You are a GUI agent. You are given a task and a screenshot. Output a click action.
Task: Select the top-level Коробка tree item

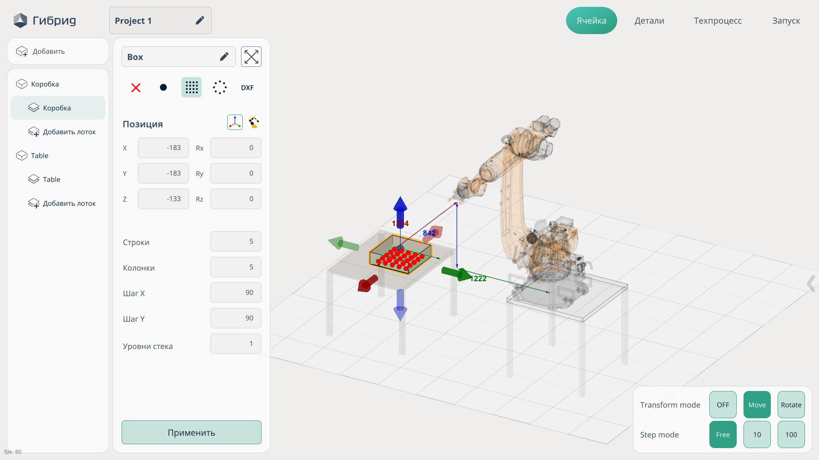(45, 84)
